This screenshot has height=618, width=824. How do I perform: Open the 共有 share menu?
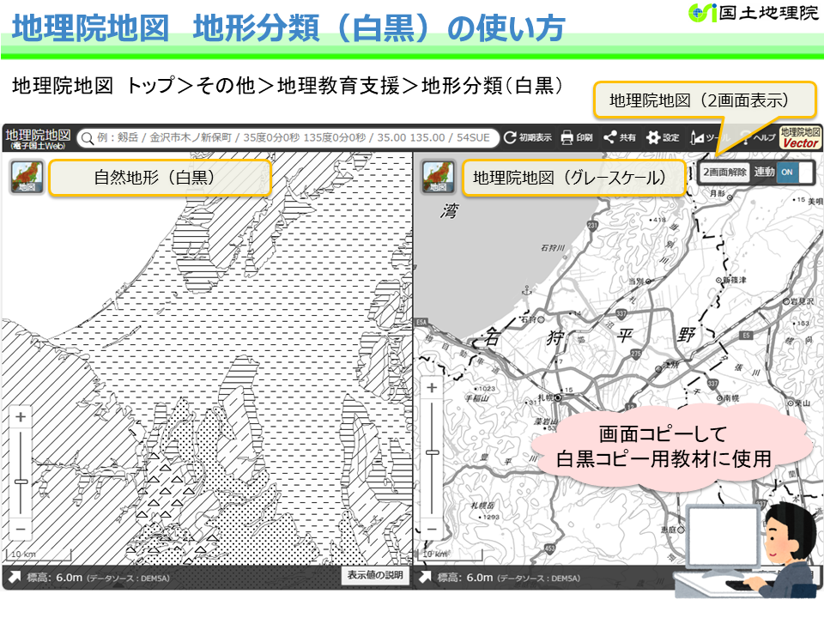[x=620, y=137]
